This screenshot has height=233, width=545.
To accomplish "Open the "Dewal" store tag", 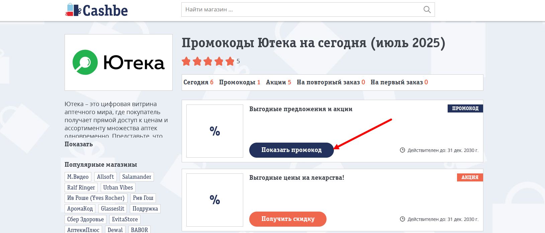I will tap(115, 230).
